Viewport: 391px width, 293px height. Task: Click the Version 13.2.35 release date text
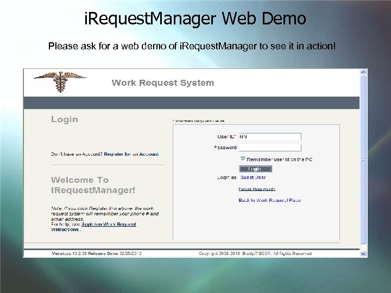(x=97, y=253)
